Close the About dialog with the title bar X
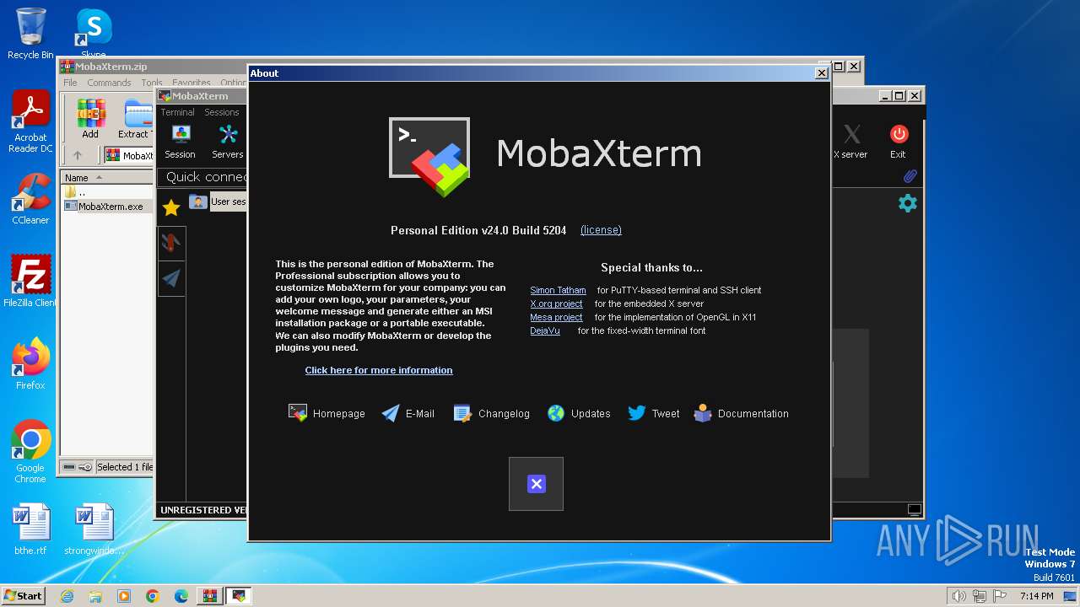The width and height of the screenshot is (1080, 607). tap(821, 73)
